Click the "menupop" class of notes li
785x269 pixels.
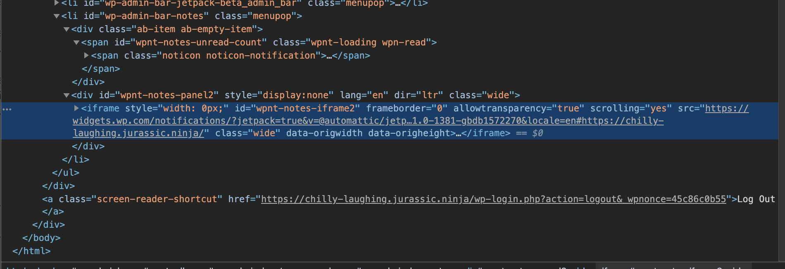click(x=272, y=16)
